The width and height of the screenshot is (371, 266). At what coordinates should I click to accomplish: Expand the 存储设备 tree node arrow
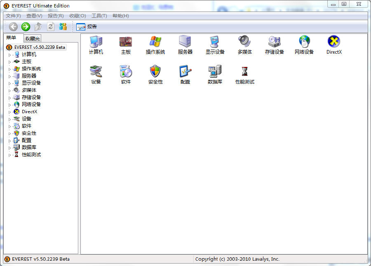[x=9, y=98]
